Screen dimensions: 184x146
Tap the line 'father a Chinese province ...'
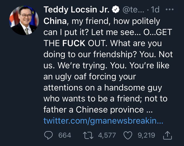point(98,109)
